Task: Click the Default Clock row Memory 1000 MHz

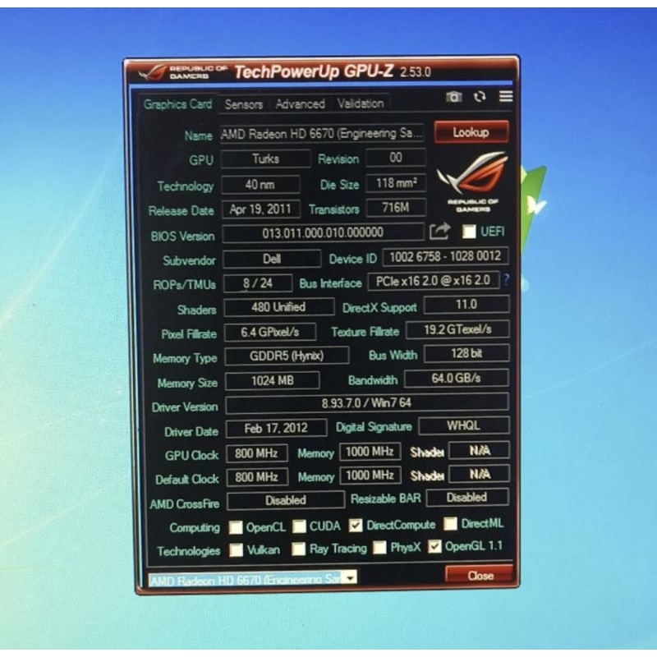Action: point(370,476)
